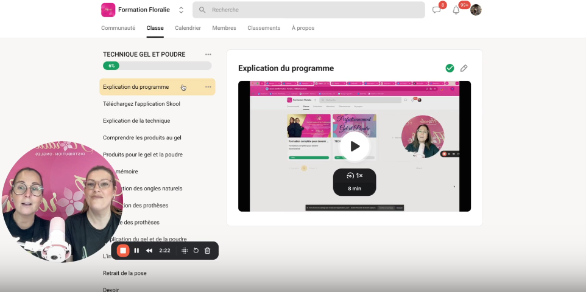Open the TECHNIQUE GEL ET POUDRE options menu
This screenshot has height=292, width=586.
point(208,54)
